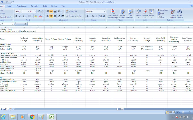Open the underline style dropdown arrow
The width and height of the screenshot is (193, 120).
pyautogui.click(x=26, y=16)
